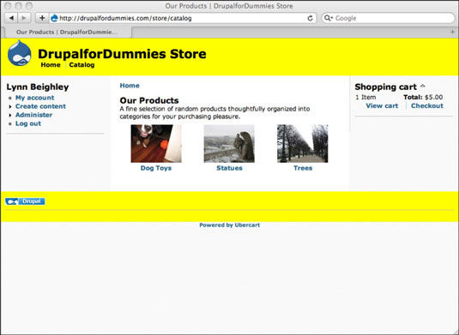The width and height of the screenshot is (459, 335).
Task: Click the Lynn Beighley block heading
Action: pos(38,87)
